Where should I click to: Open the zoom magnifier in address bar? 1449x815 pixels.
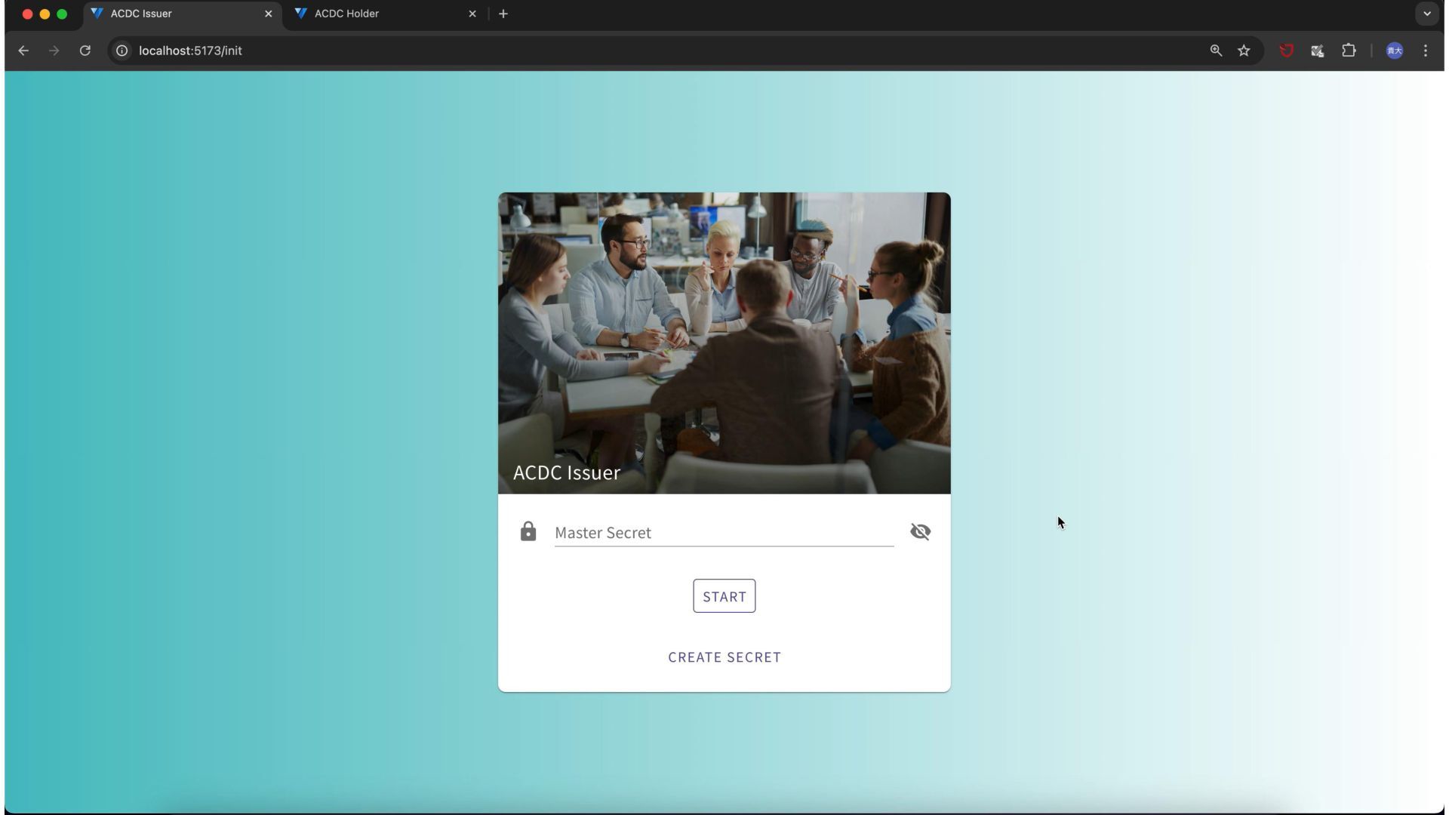pyautogui.click(x=1216, y=51)
